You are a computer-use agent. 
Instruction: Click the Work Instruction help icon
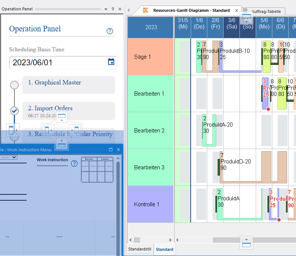coord(74,163)
